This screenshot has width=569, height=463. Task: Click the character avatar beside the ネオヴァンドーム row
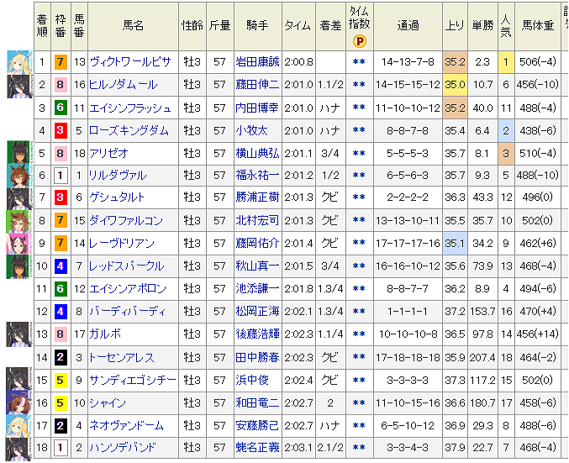coord(18,426)
